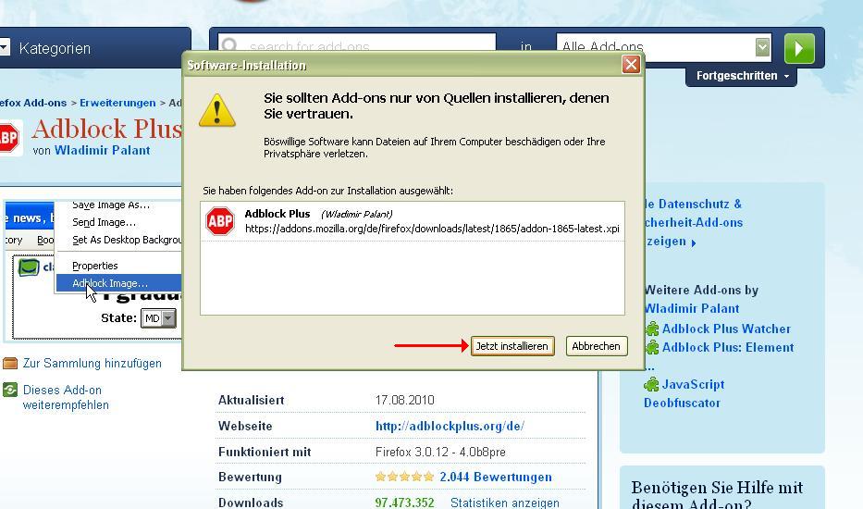Click the Adblock Plus page title
This screenshot has width=863, height=509.
[x=107, y=129]
